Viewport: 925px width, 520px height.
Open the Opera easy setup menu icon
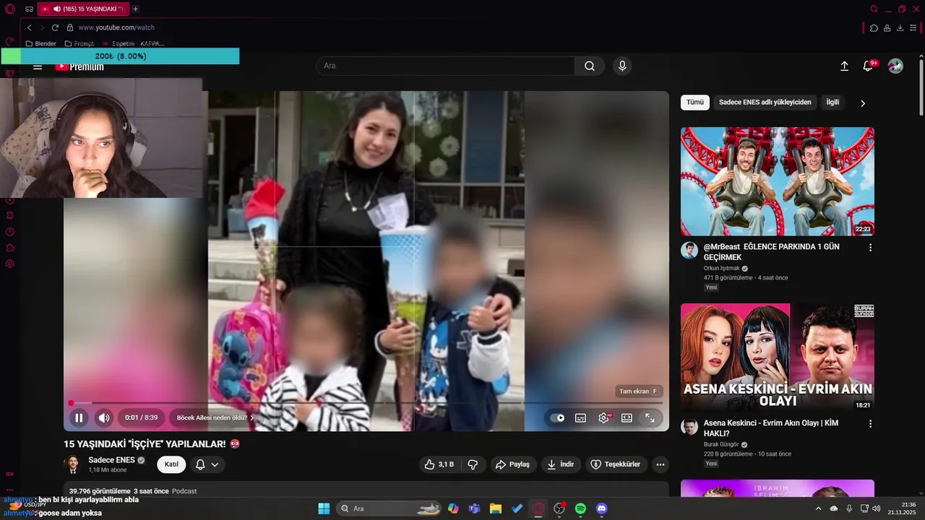pos(913,27)
